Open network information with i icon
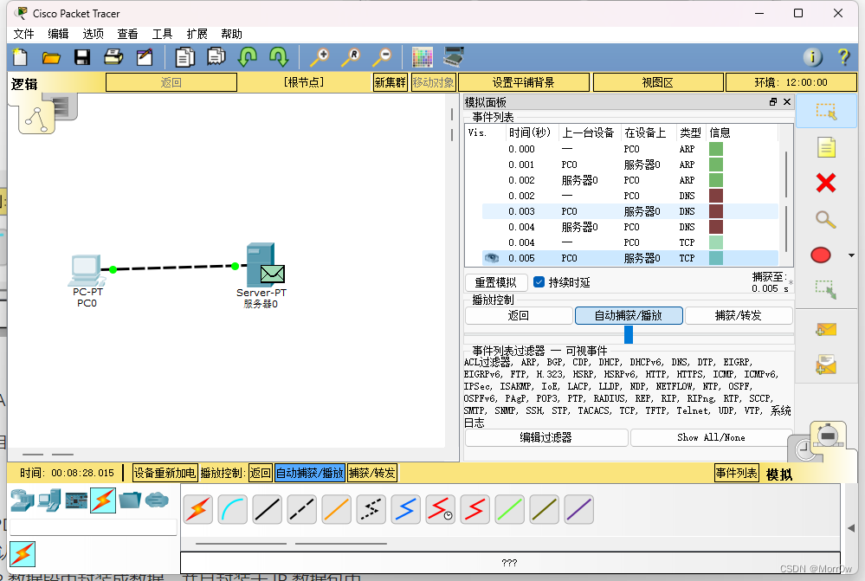 pos(812,57)
